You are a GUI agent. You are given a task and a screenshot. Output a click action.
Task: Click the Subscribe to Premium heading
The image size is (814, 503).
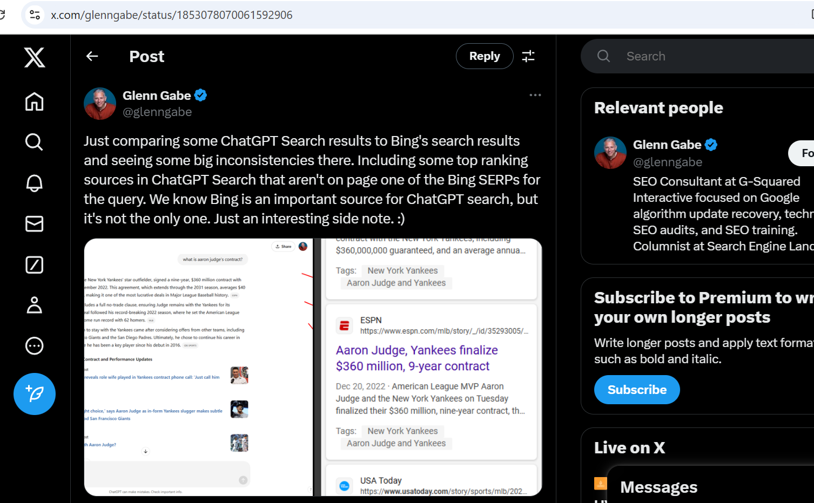coord(704,307)
